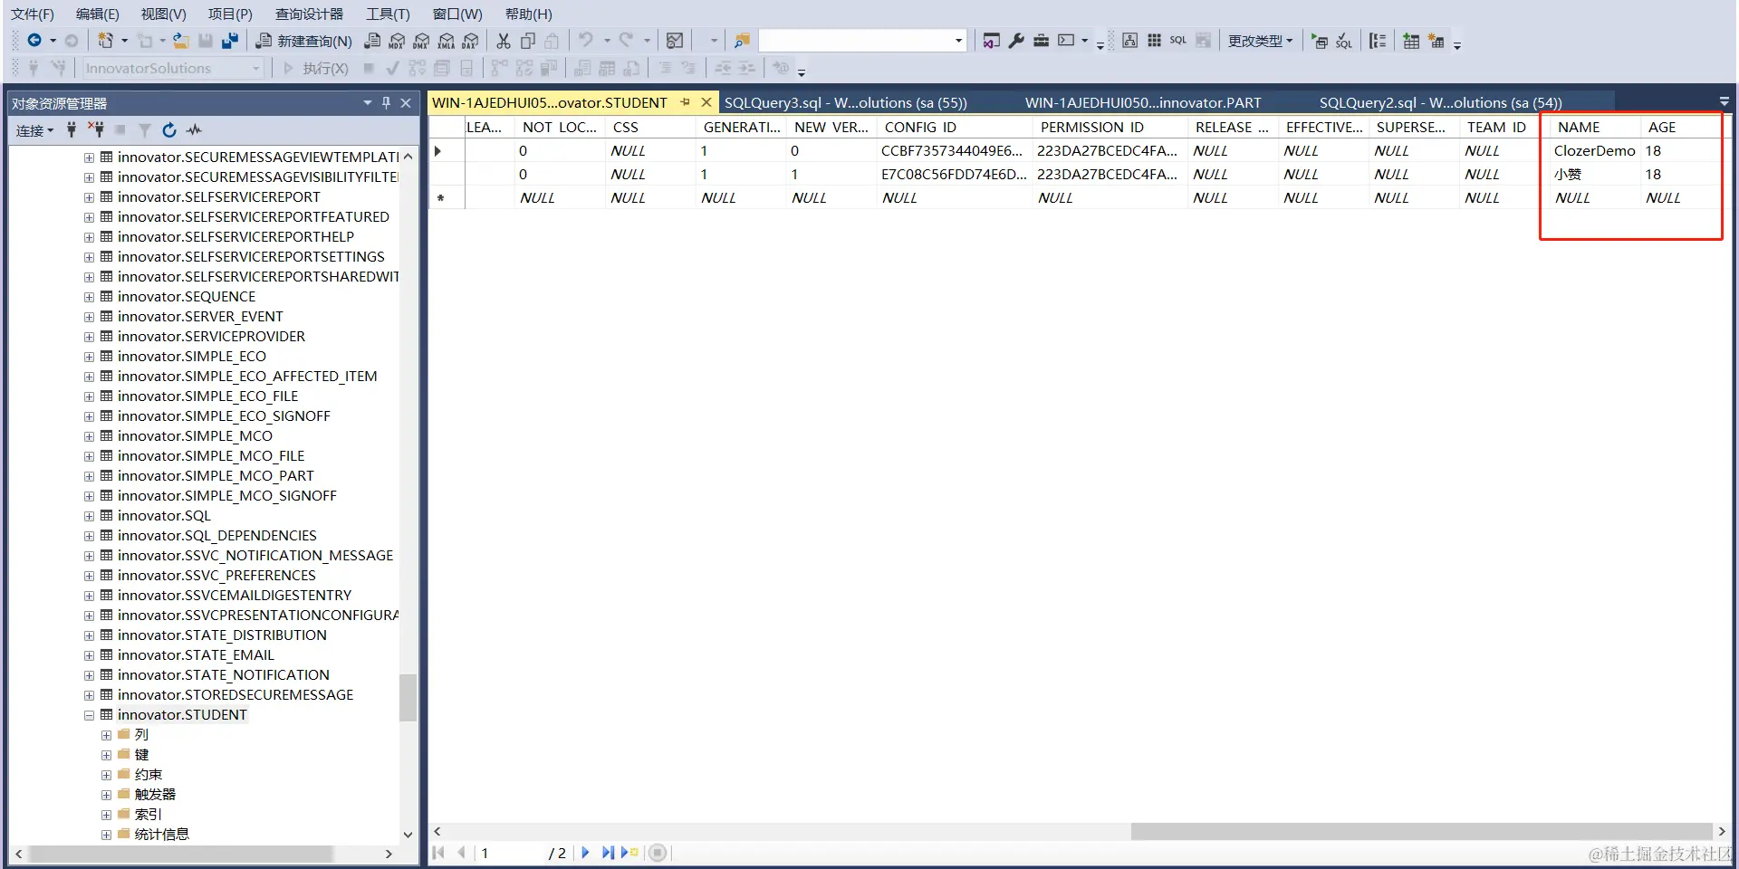Close the Object Explorer panel
The image size is (1739, 869).
click(x=406, y=103)
